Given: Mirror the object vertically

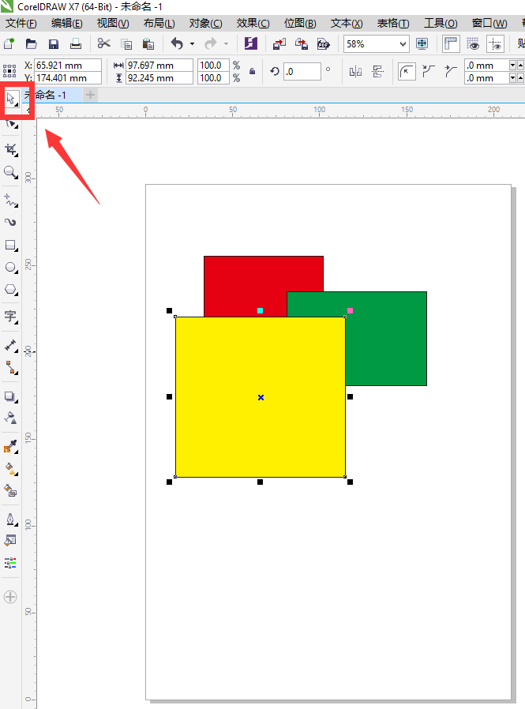Looking at the screenshot, I should pos(377,71).
